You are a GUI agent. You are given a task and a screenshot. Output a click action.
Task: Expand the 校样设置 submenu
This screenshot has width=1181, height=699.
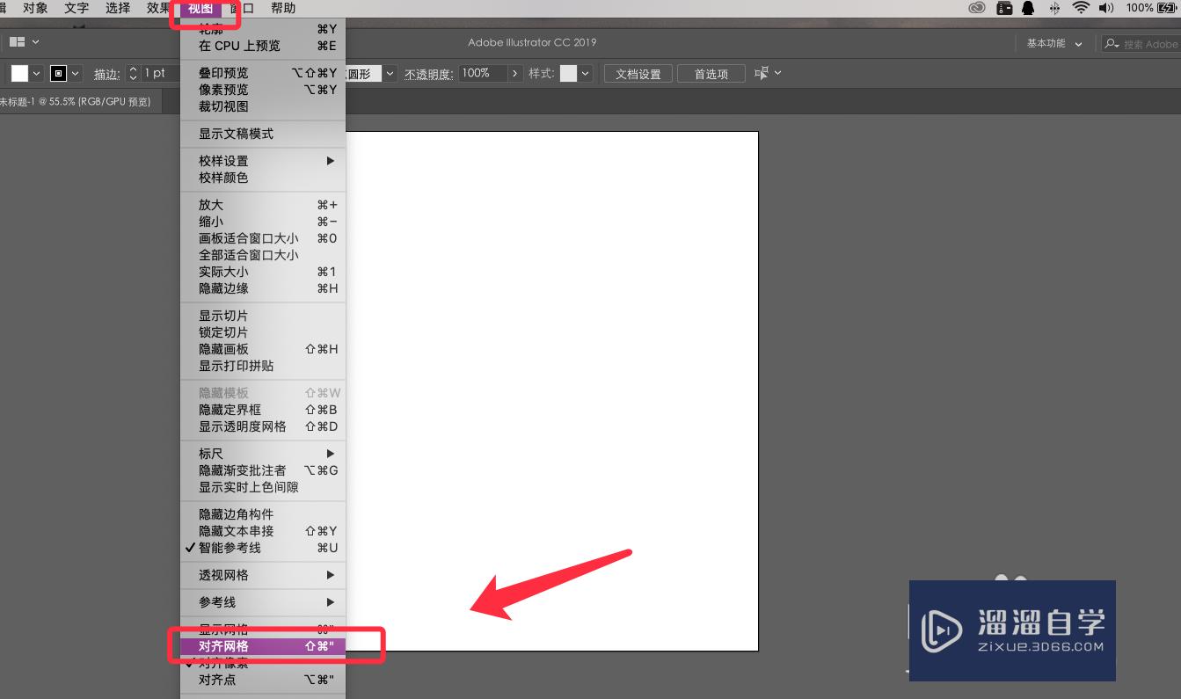263,161
